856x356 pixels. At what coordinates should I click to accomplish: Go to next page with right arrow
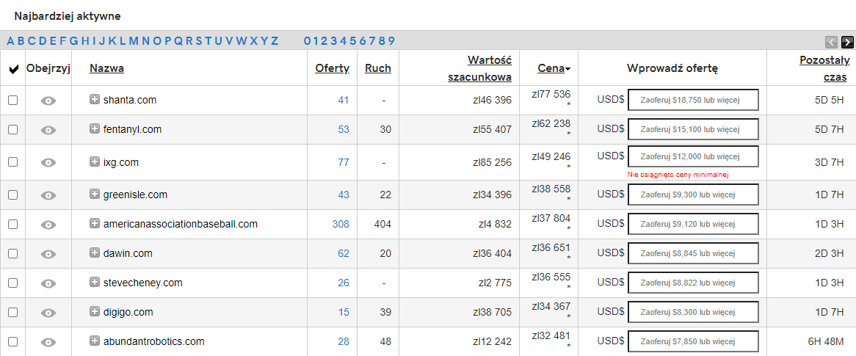[847, 42]
